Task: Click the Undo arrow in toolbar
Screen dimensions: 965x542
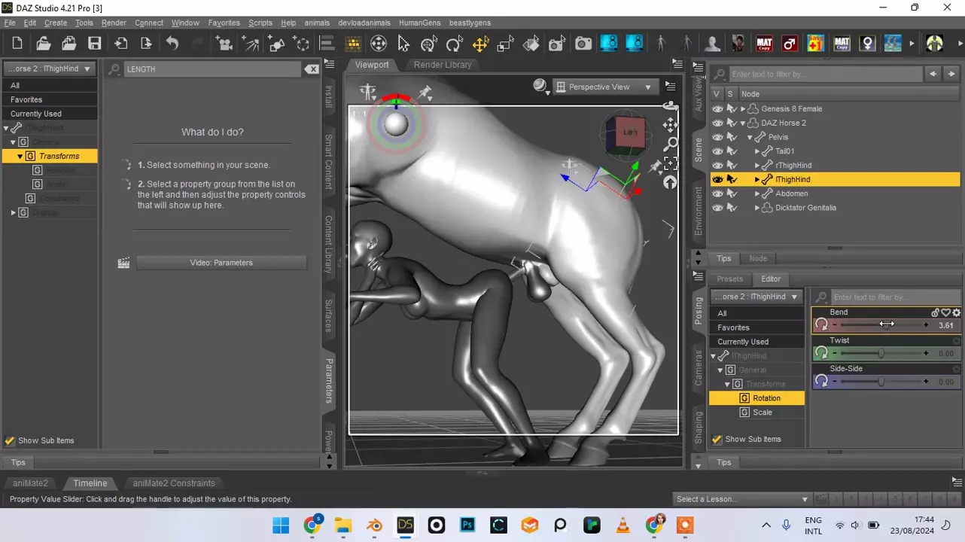Action: coord(172,44)
